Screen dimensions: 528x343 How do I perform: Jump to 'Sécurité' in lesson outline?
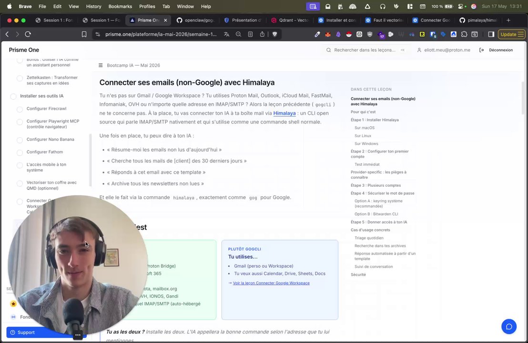[x=358, y=275]
